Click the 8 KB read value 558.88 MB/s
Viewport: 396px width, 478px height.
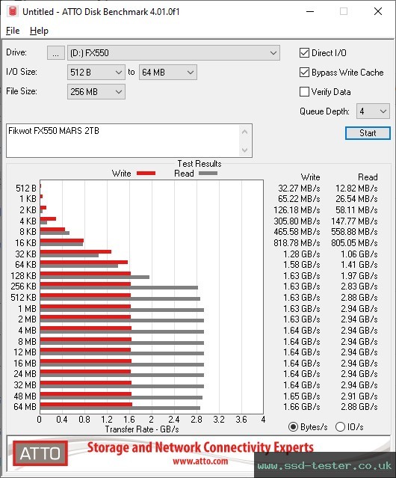point(354,232)
